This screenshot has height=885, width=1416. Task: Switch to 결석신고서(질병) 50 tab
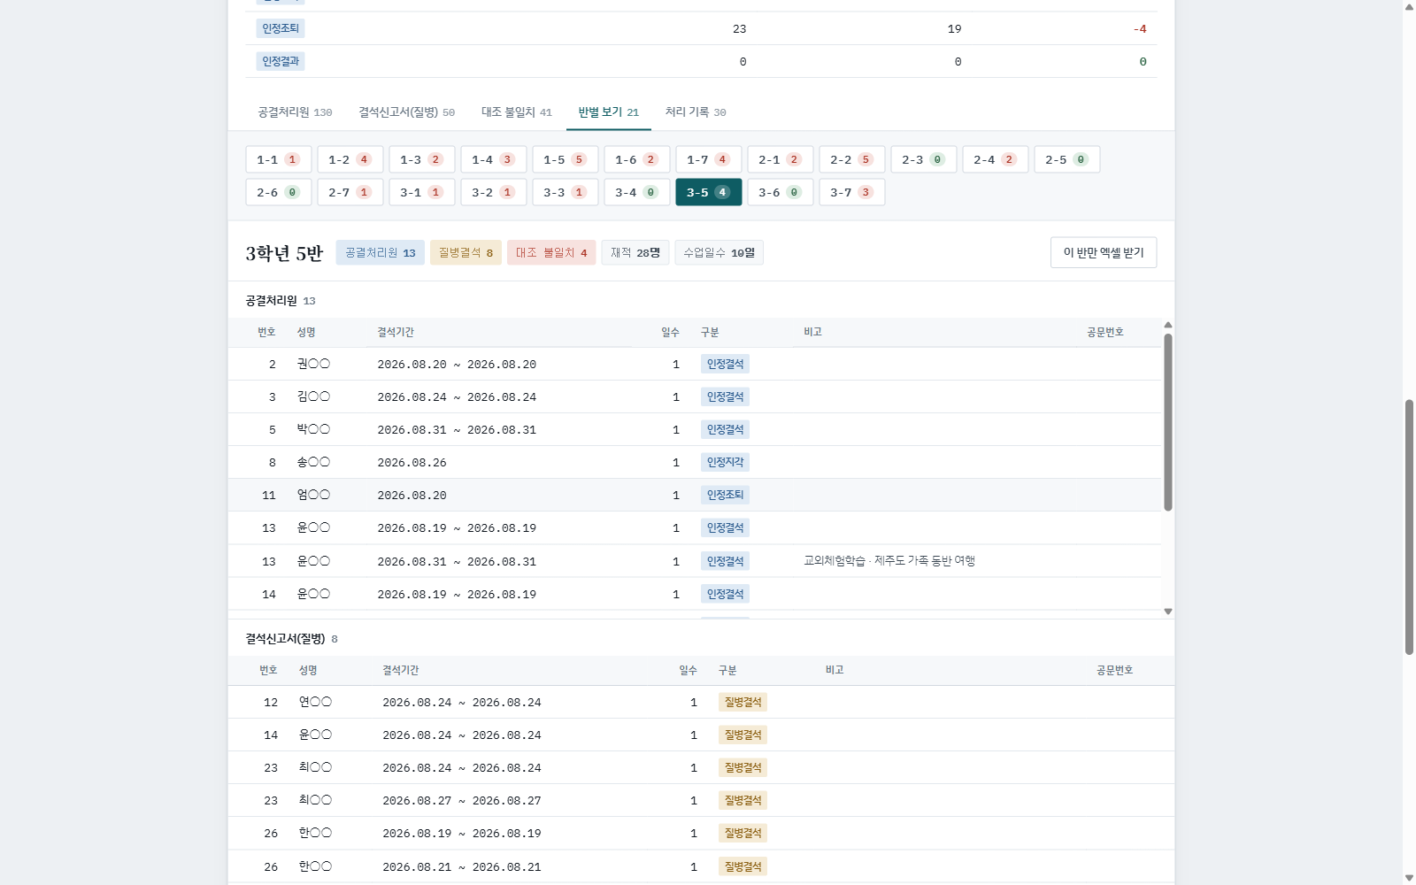click(406, 112)
